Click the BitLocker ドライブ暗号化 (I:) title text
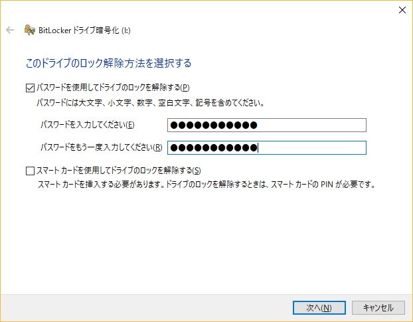Image resolution: width=413 pixels, height=322 pixels. pyautogui.click(x=84, y=31)
